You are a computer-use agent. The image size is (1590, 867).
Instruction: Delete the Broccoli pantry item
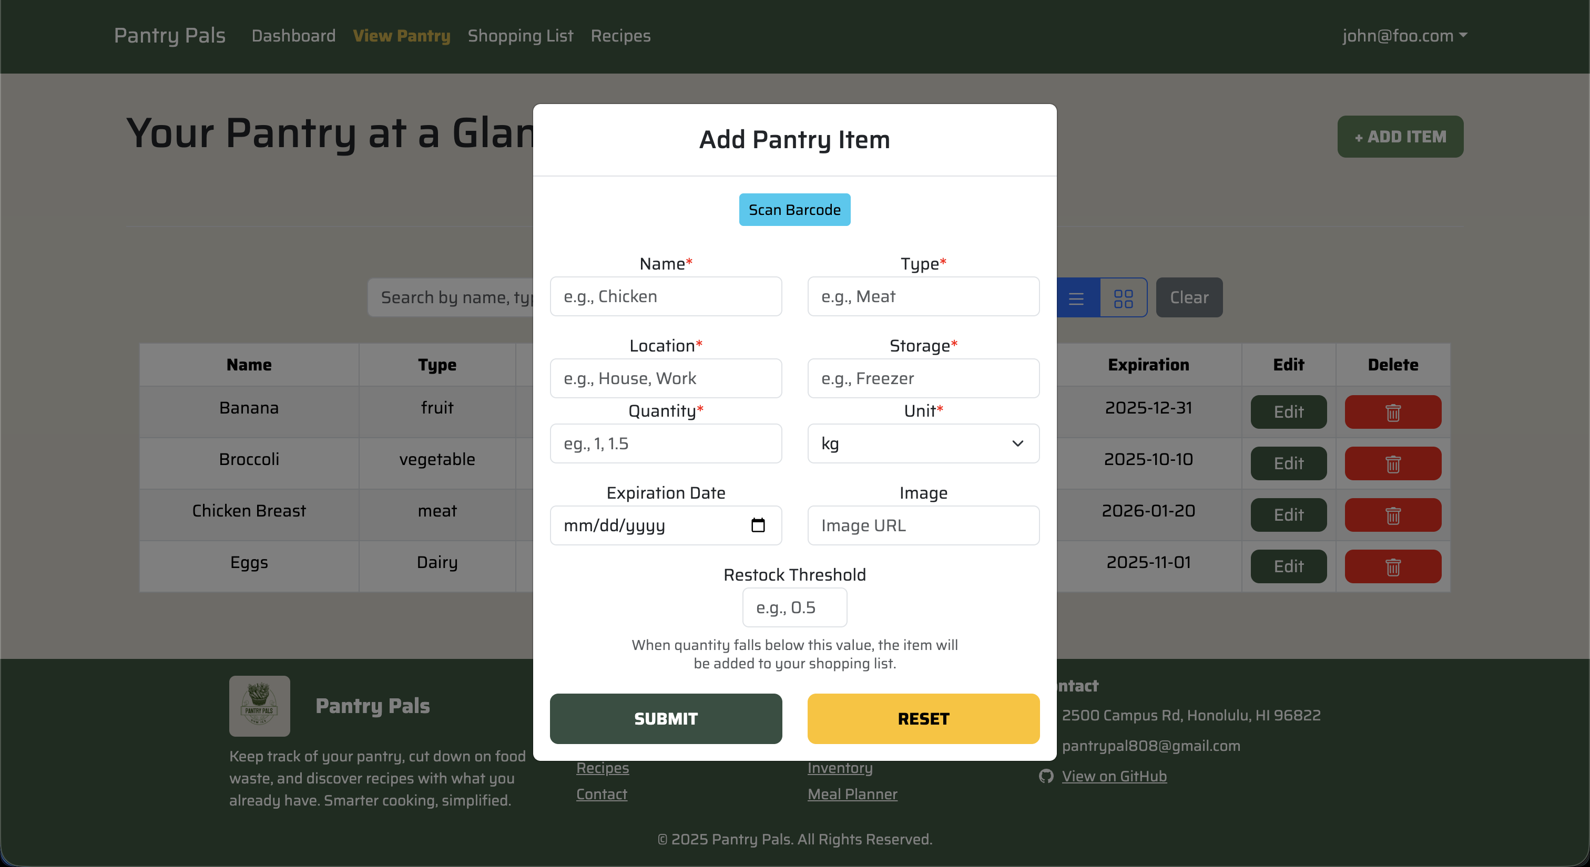pyautogui.click(x=1392, y=463)
